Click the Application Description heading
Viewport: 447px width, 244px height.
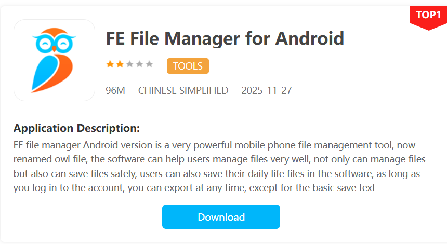(76, 128)
